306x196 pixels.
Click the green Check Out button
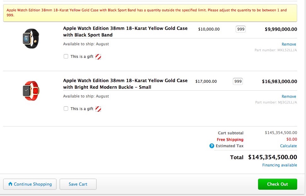click(x=278, y=184)
